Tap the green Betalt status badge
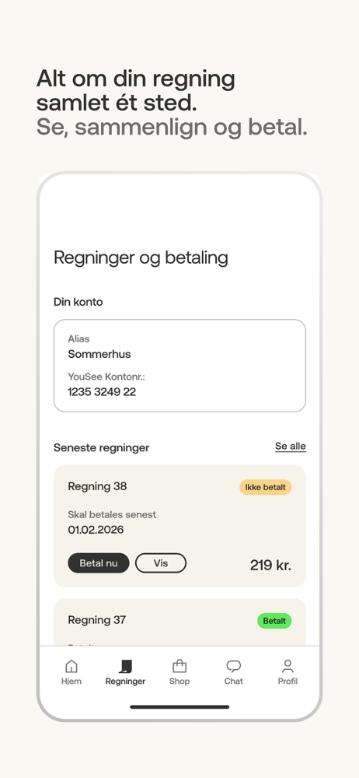359x778 pixels. tap(274, 621)
